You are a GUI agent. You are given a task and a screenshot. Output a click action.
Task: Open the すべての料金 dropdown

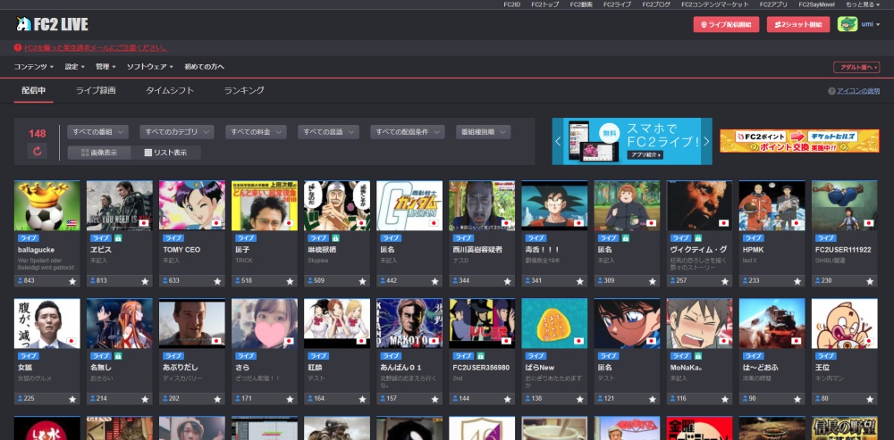point(256,132)
